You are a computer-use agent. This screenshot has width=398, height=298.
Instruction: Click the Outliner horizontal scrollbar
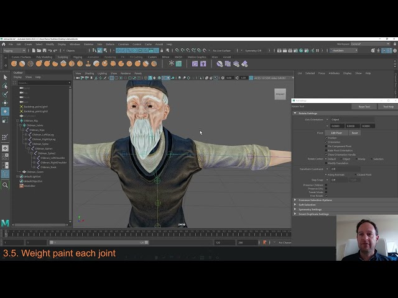(40, 225)
